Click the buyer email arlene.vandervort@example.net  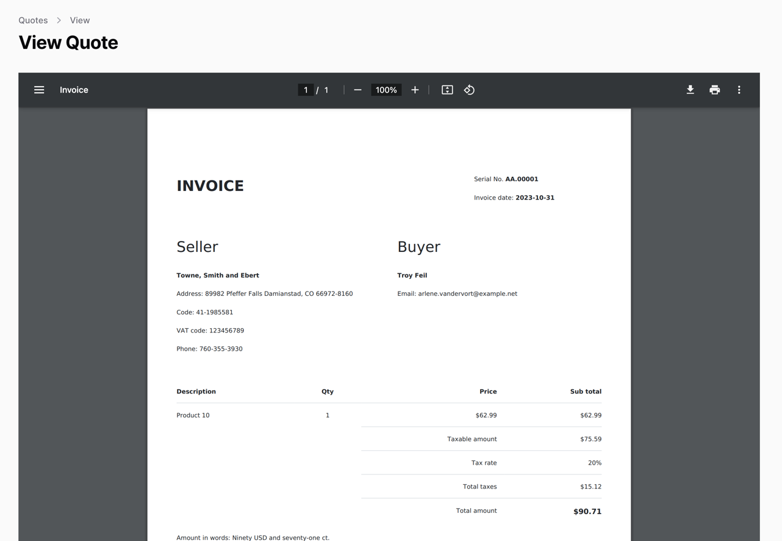coord(467,293)
